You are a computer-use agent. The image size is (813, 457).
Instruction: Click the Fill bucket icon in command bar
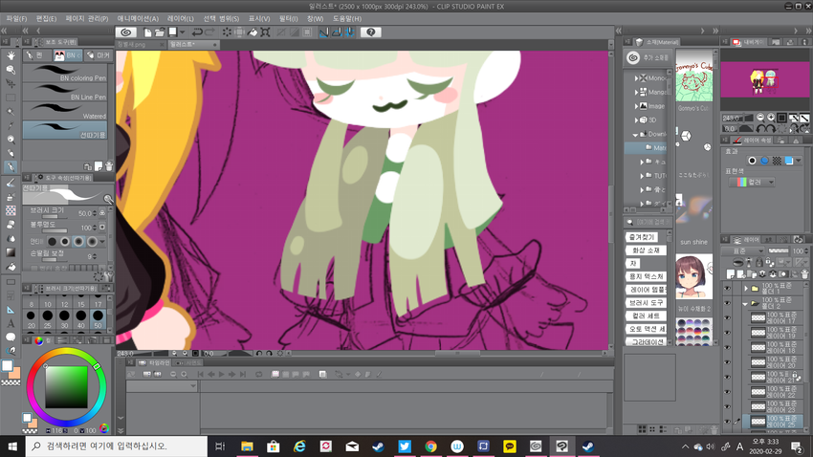coord(253,33)
